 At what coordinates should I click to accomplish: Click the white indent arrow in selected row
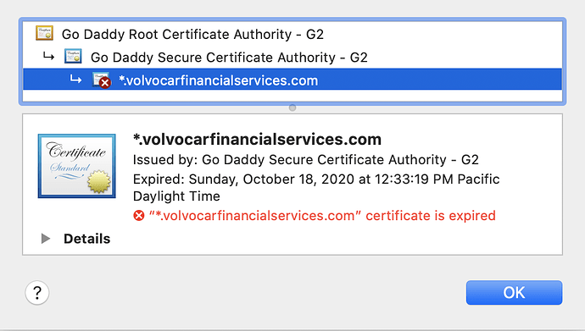75,79
